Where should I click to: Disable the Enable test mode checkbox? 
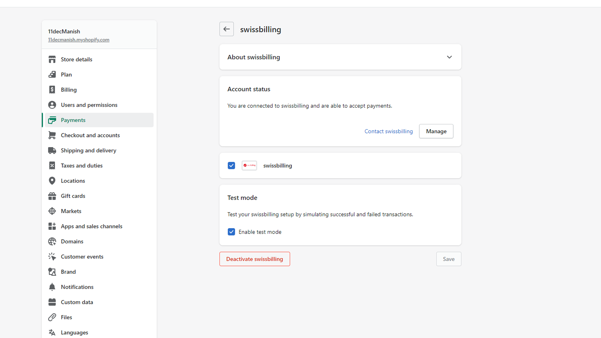pyautogui.click(x=231, y=232)
